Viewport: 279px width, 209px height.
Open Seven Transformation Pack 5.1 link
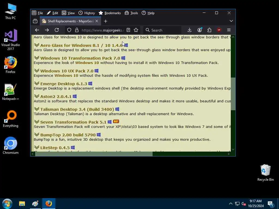pos(73,122)
